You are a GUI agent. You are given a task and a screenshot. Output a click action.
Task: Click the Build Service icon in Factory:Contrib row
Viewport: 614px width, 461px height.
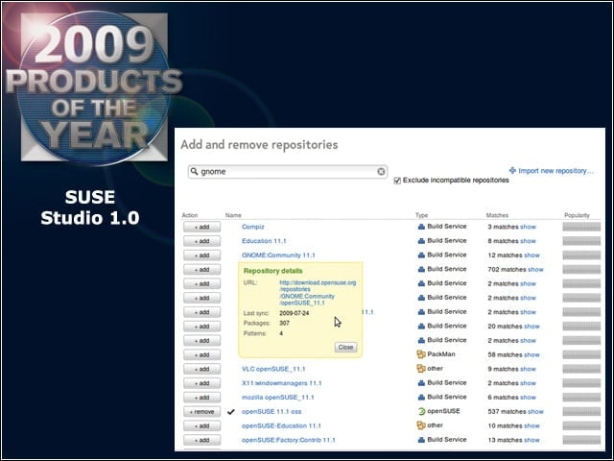[x=421, y=440]
